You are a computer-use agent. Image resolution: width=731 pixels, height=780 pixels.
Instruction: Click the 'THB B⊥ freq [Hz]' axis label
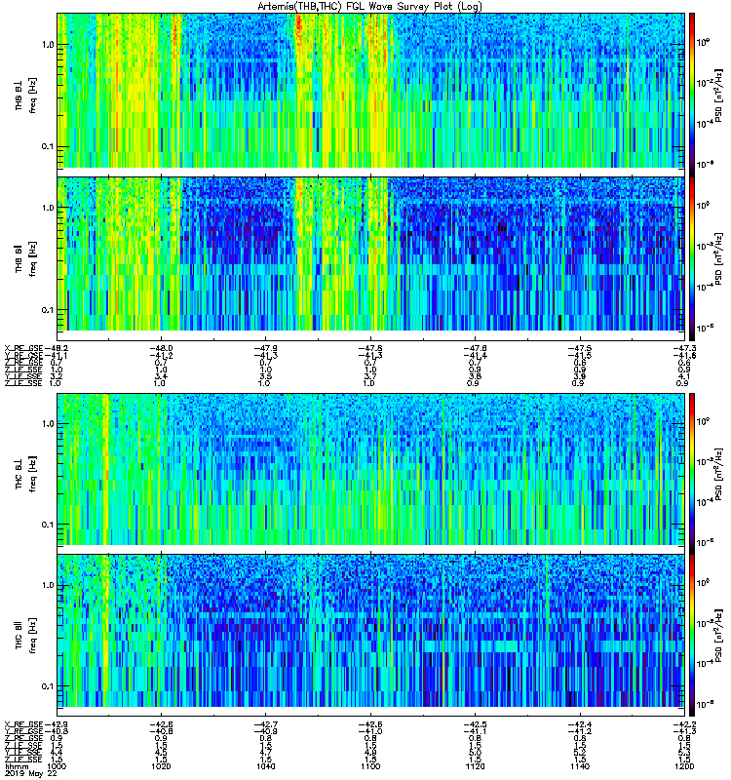pyautogui.click(x=25, y=96)
